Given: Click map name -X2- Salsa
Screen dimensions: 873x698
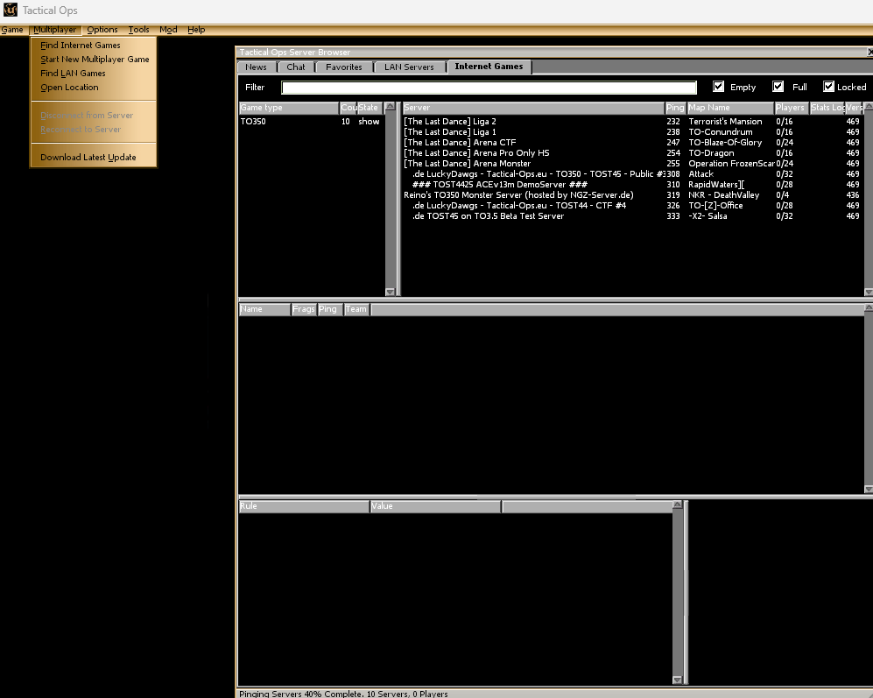Looking at the screenshot, I should pyautogui.click(x=708, y=216).
